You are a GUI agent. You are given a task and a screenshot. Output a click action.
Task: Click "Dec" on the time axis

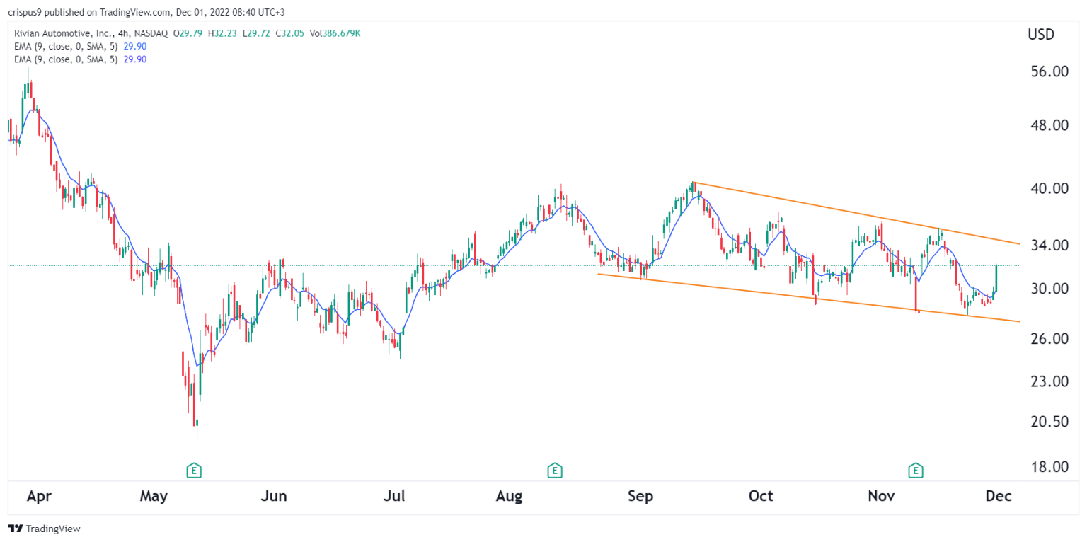[999, 496]
